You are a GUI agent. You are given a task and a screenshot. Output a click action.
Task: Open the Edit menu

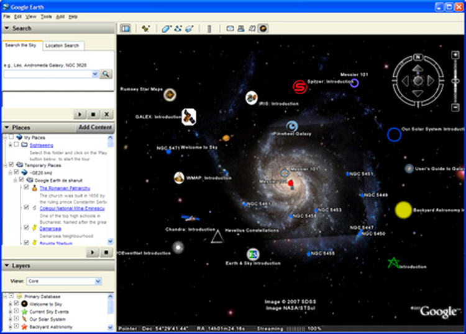point(18,17)
